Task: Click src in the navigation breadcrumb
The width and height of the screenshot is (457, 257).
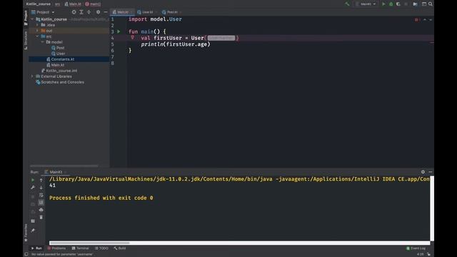Action: pyautogui.click(x=57, y=4)
